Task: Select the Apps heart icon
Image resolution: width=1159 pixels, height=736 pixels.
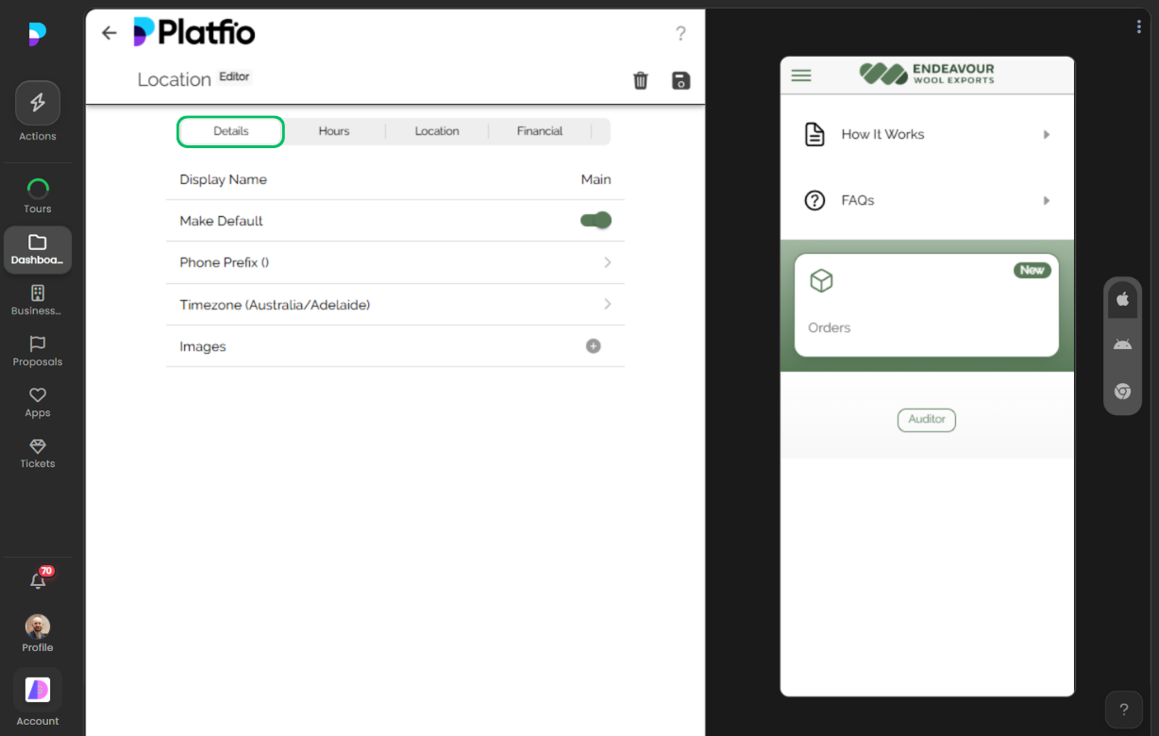Action: pyautogui.click(x=38, y=396)
